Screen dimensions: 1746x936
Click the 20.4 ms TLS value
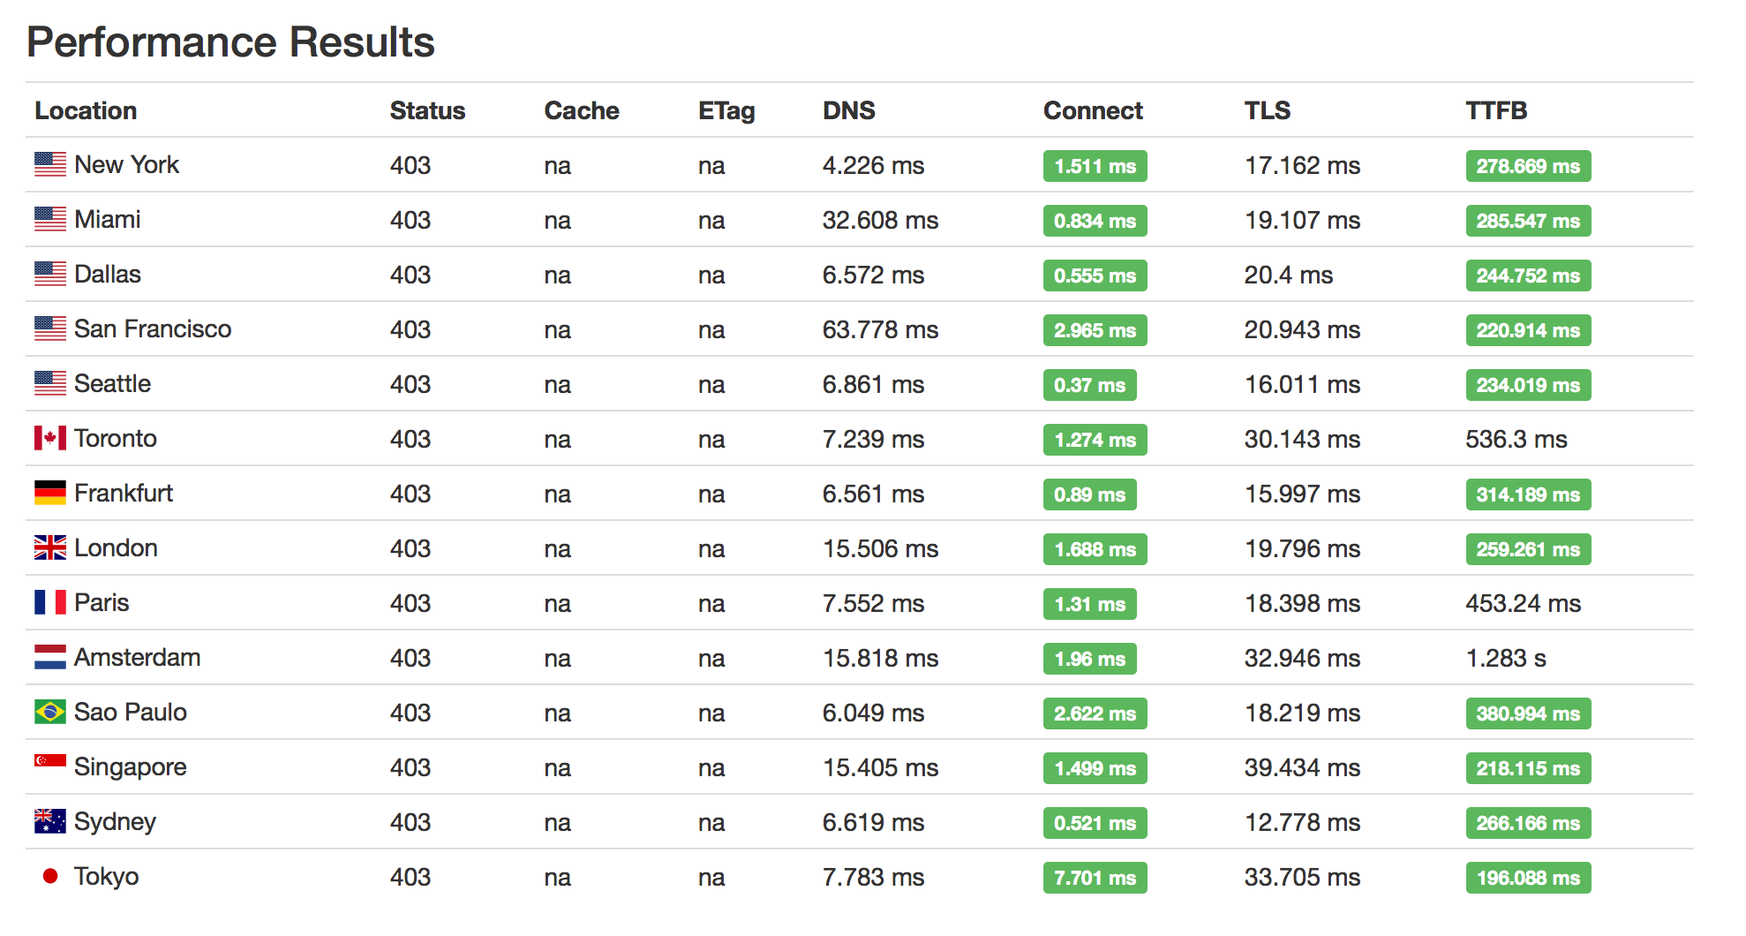(1289, 275)
